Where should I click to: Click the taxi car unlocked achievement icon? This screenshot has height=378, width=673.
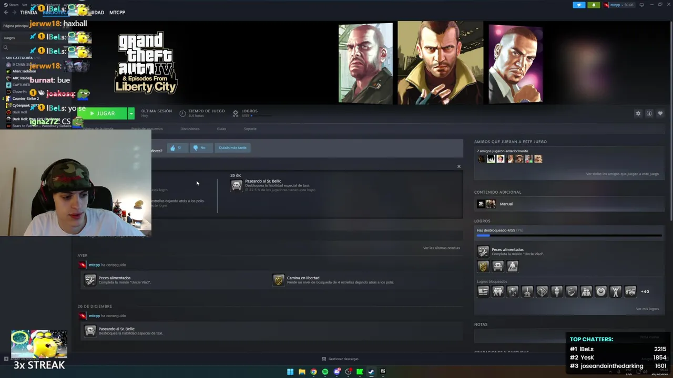[498, 266]
